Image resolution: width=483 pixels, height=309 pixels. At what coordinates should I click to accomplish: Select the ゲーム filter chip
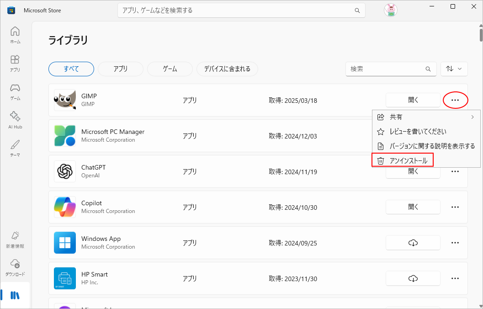click(x=170, y=69)
